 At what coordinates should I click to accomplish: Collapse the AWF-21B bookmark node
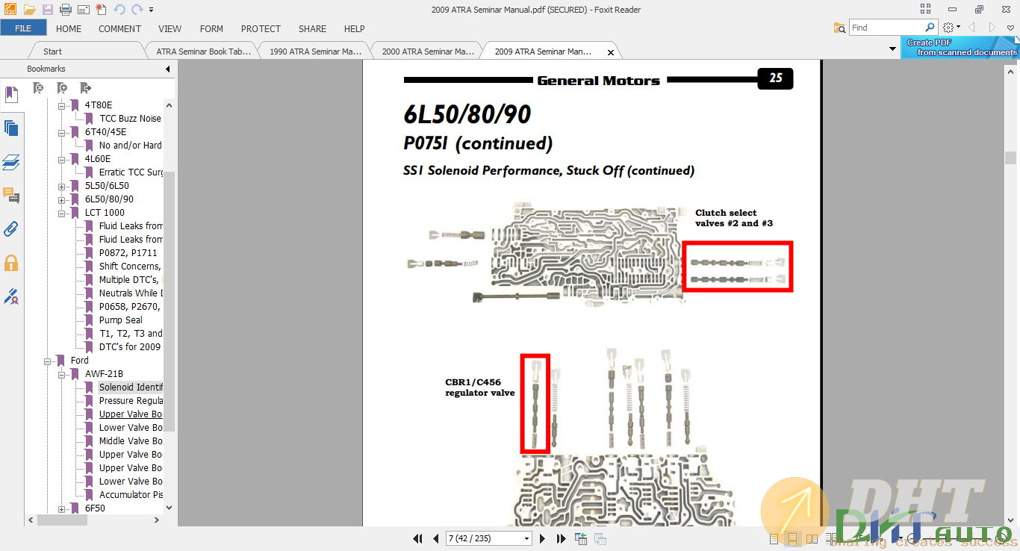point(62,374)
